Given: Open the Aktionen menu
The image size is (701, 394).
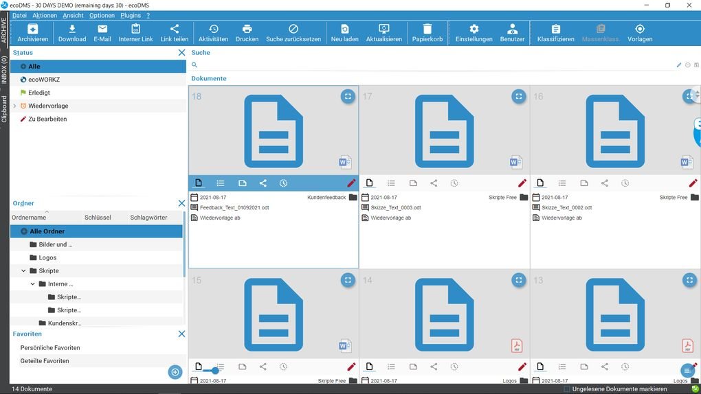Looking at the screenshot, I should pos(45,15).
